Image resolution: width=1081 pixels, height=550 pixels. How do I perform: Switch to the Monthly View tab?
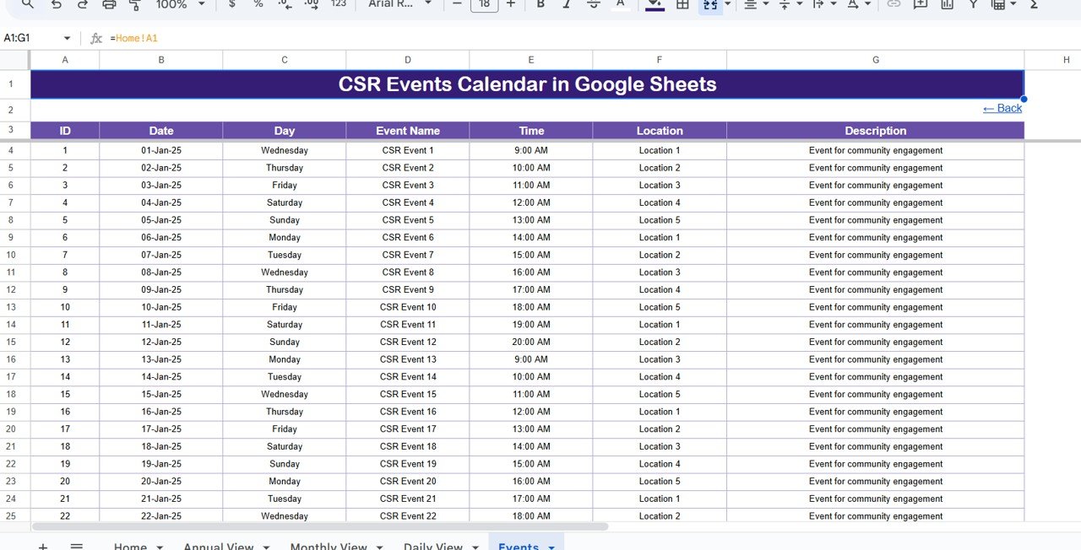click(329, 547)
